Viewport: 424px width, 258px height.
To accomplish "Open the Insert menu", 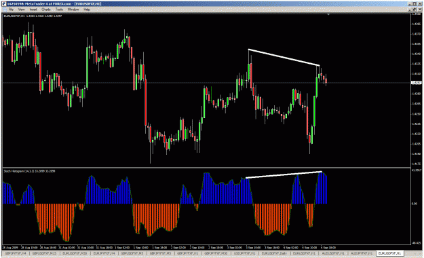I will point(33,10).
